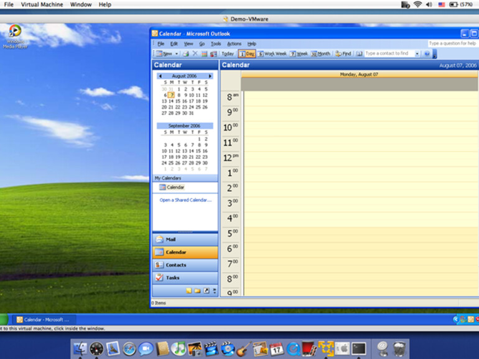Switch to Day view
The height and width of the screenshot is (359, 479).
pos(247,53)
